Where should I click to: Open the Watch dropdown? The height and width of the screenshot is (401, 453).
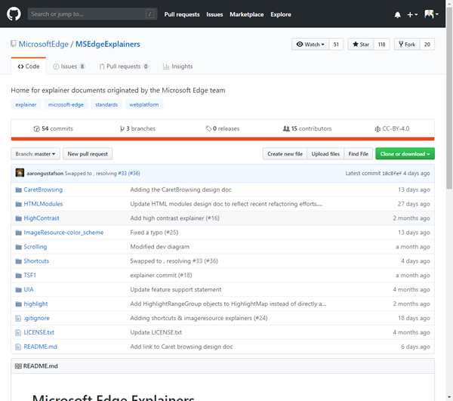click(310, 45)
